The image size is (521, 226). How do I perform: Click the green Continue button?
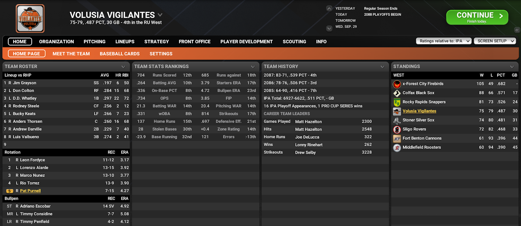[x=477, y=17]
